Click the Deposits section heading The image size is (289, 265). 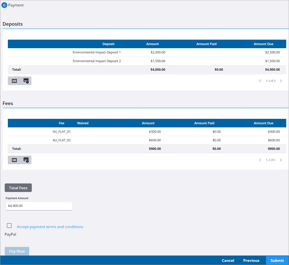pyautogui.click(x=13, y=24)
